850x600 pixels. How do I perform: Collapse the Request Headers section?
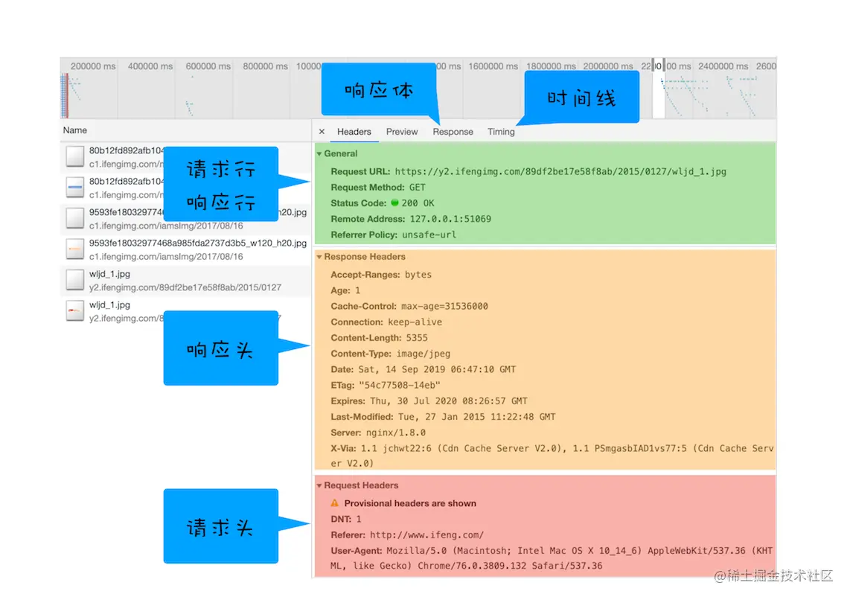[x=319, y=485]
